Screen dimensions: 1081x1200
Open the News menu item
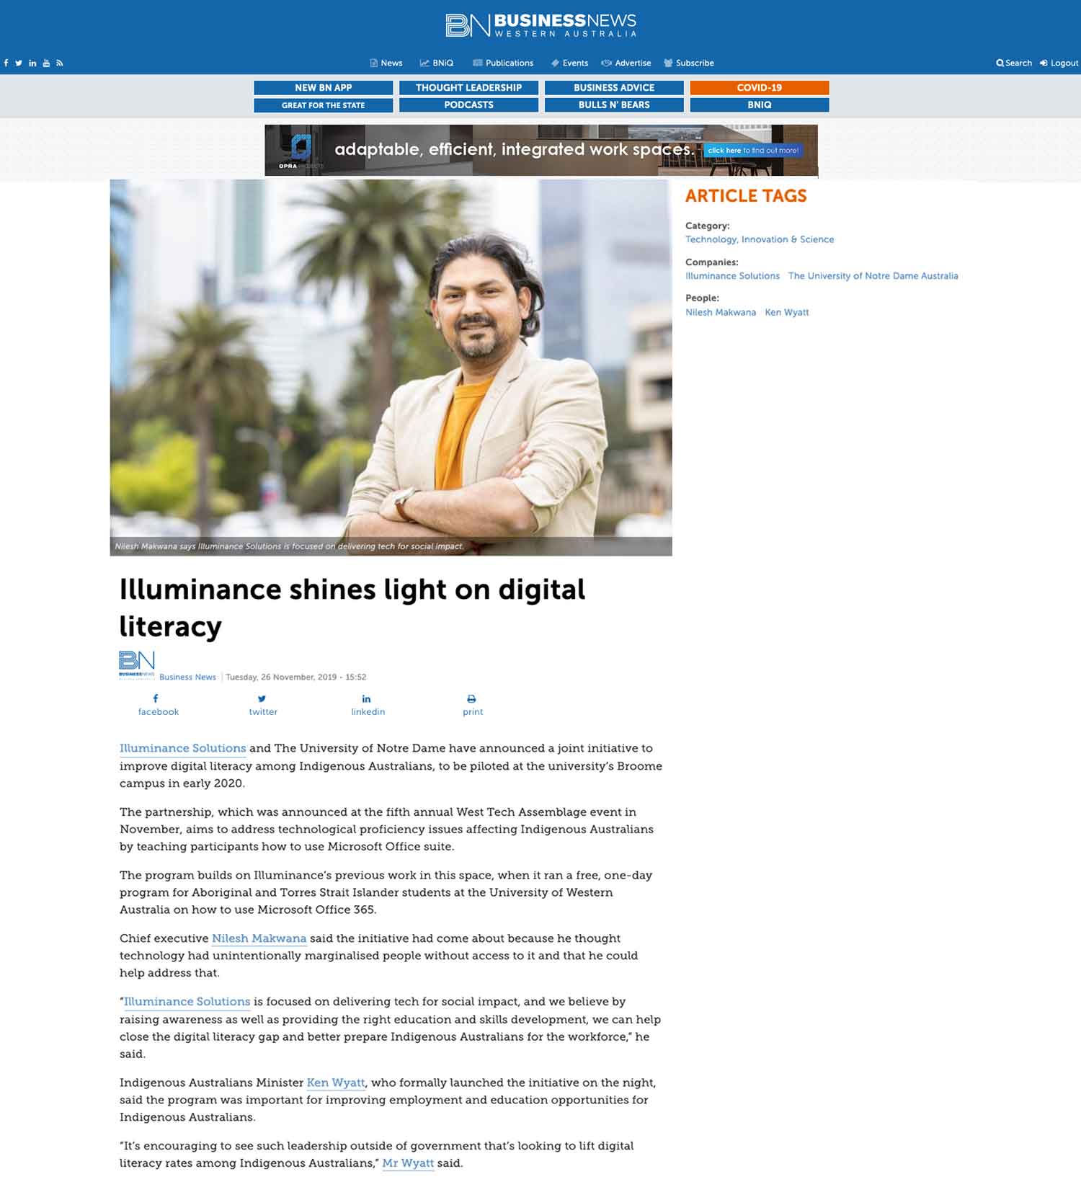click(x=386, y=63)
